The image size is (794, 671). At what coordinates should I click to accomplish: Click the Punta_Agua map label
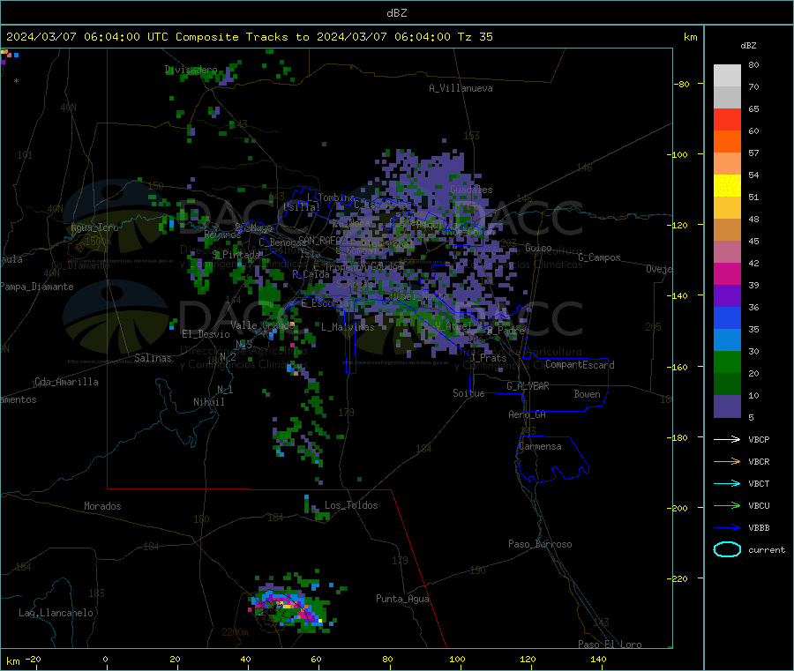pyautogui.click(x=402, y=599)
